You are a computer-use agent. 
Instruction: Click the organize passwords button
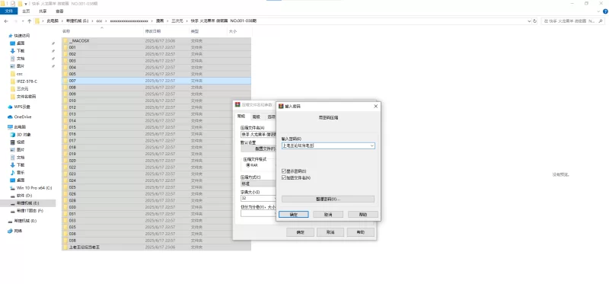coord(328,199)
